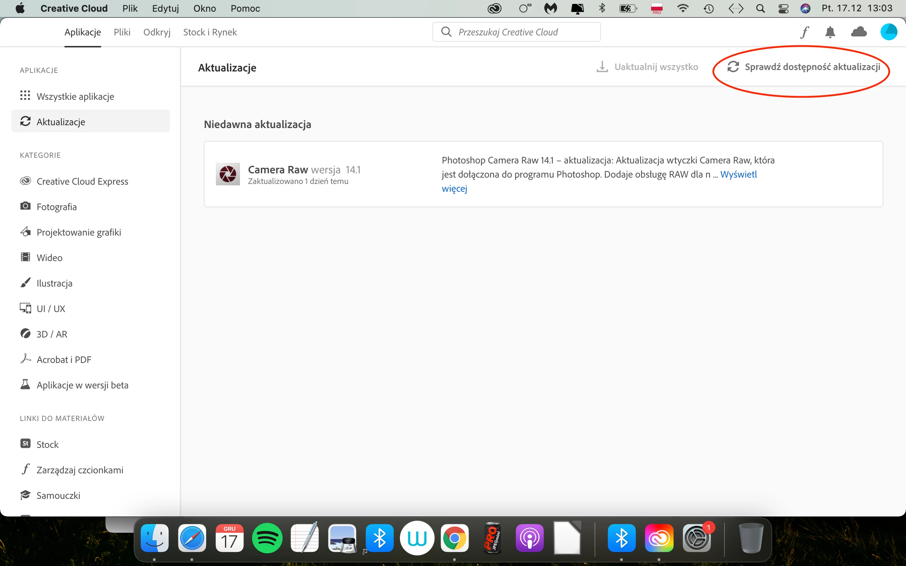The width and height of the screenshot is (906, 566).
Task: Open Stock link in sidebar
Action: (x=47, y=444)
